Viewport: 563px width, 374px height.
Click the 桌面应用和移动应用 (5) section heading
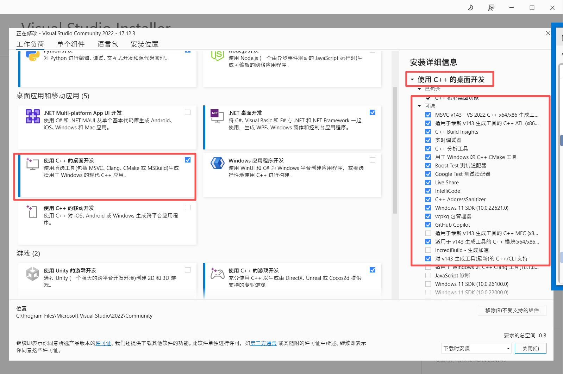(53, 96)
